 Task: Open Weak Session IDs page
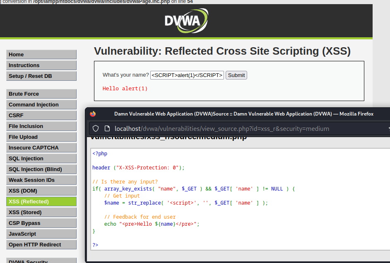coord(41,180)
